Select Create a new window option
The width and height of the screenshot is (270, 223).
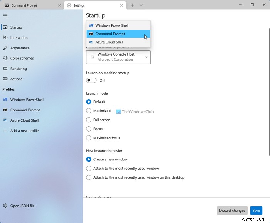[x=89, y=159]
